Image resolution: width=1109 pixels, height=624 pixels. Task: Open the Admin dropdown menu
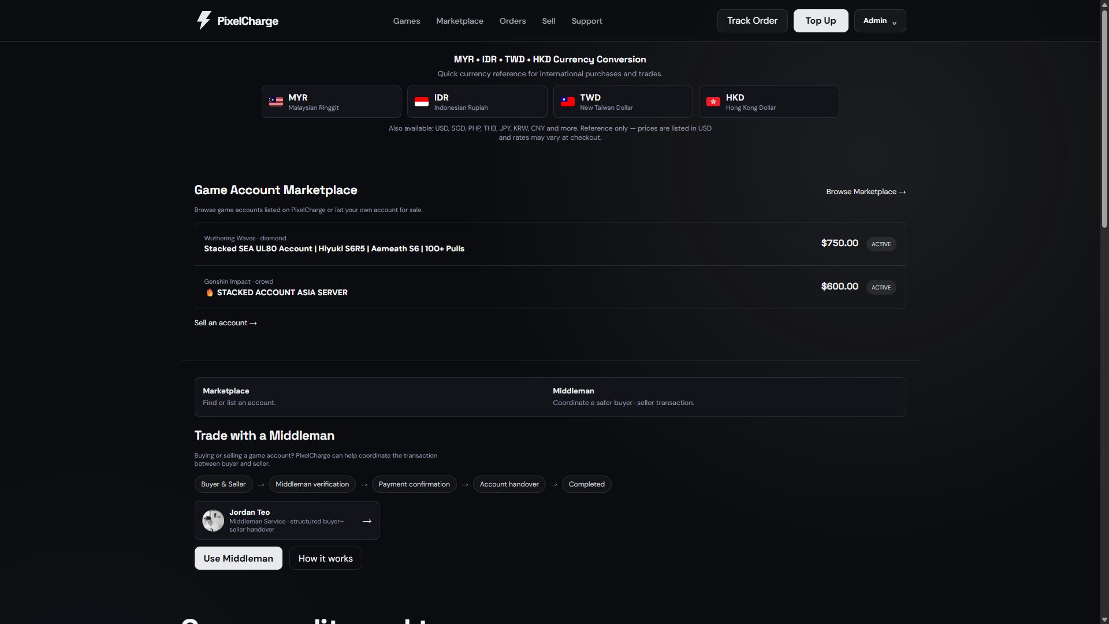pyautogui.click(x=880, y=21)
